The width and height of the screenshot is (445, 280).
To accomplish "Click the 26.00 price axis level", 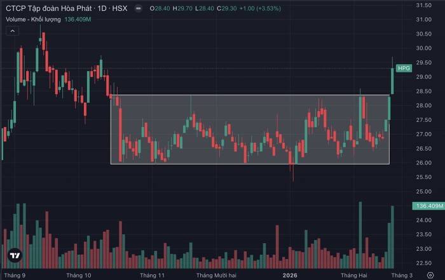I will click(424, 163).
